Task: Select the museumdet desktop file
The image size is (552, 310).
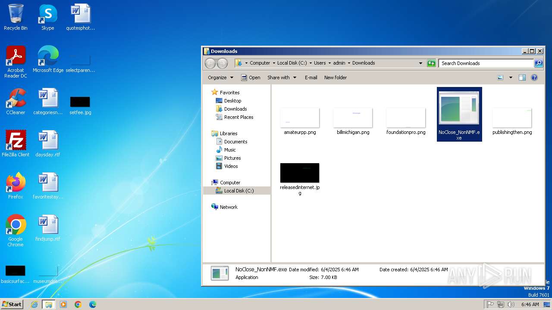Action: point(48,274)
